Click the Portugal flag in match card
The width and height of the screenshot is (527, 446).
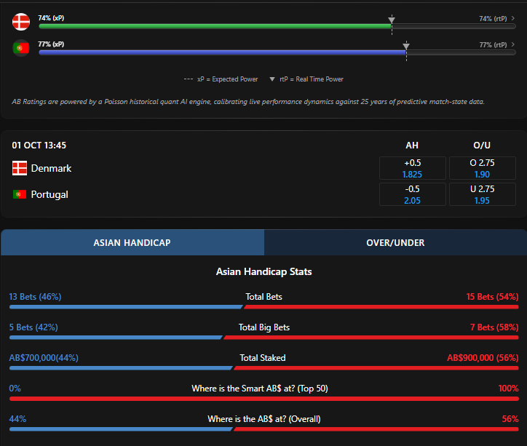[20, 194]
